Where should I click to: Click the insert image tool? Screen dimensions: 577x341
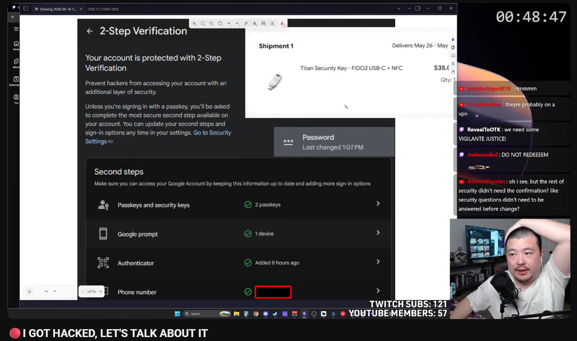263,23
